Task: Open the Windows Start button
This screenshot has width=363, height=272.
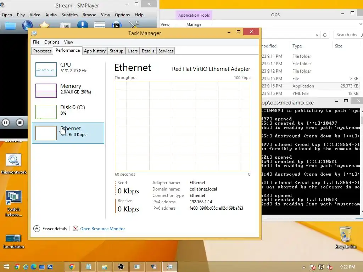Action: (6, 267)
